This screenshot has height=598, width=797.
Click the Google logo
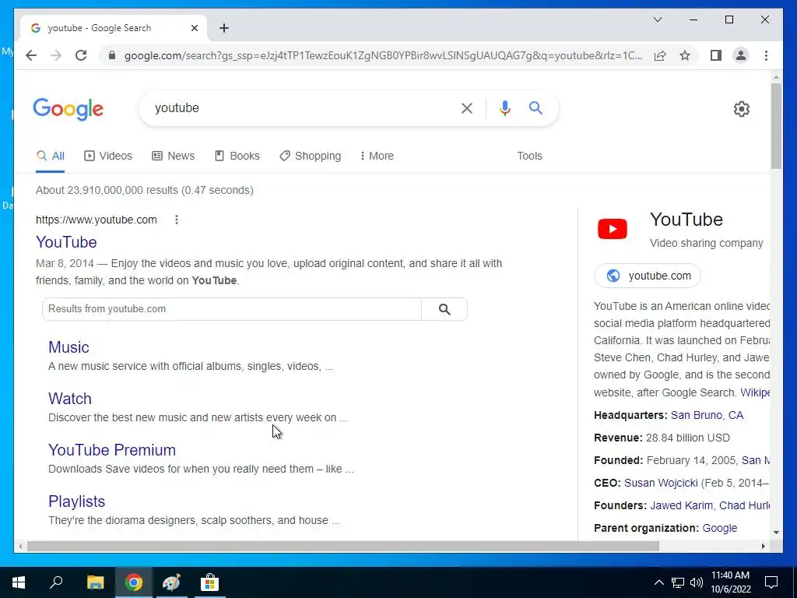pos(68,109)
